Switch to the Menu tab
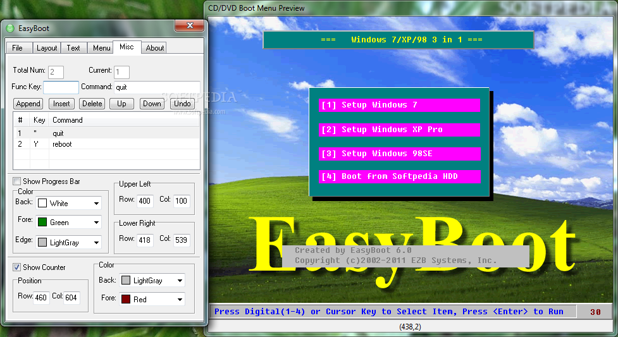 [x=101, y=48]
